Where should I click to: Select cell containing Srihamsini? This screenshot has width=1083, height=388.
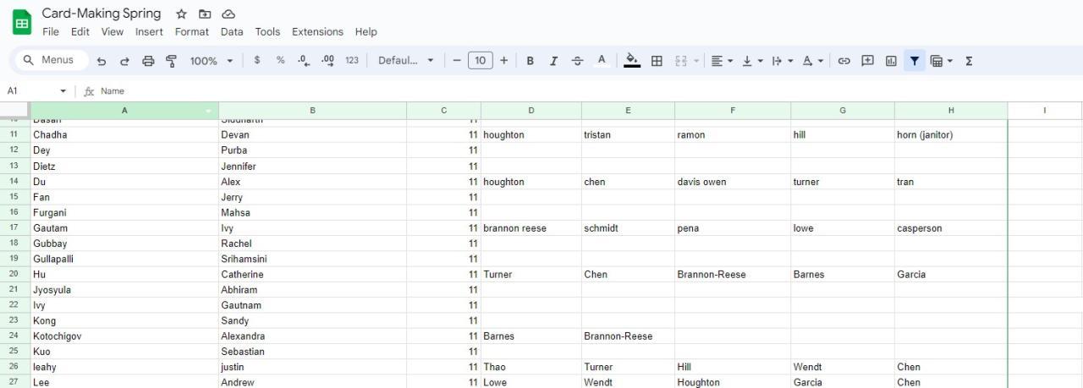pos(312,259)
